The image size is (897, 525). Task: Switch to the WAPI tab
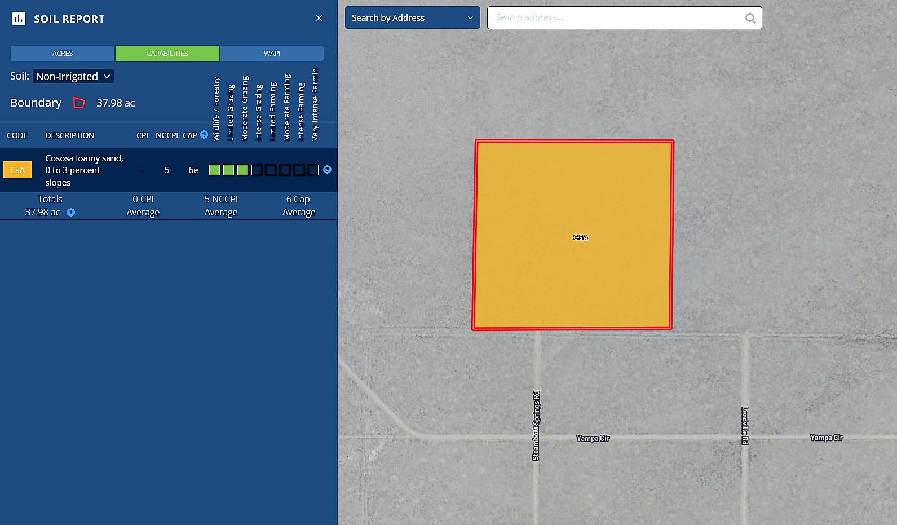pyautogui.click(x=272, y=54)
